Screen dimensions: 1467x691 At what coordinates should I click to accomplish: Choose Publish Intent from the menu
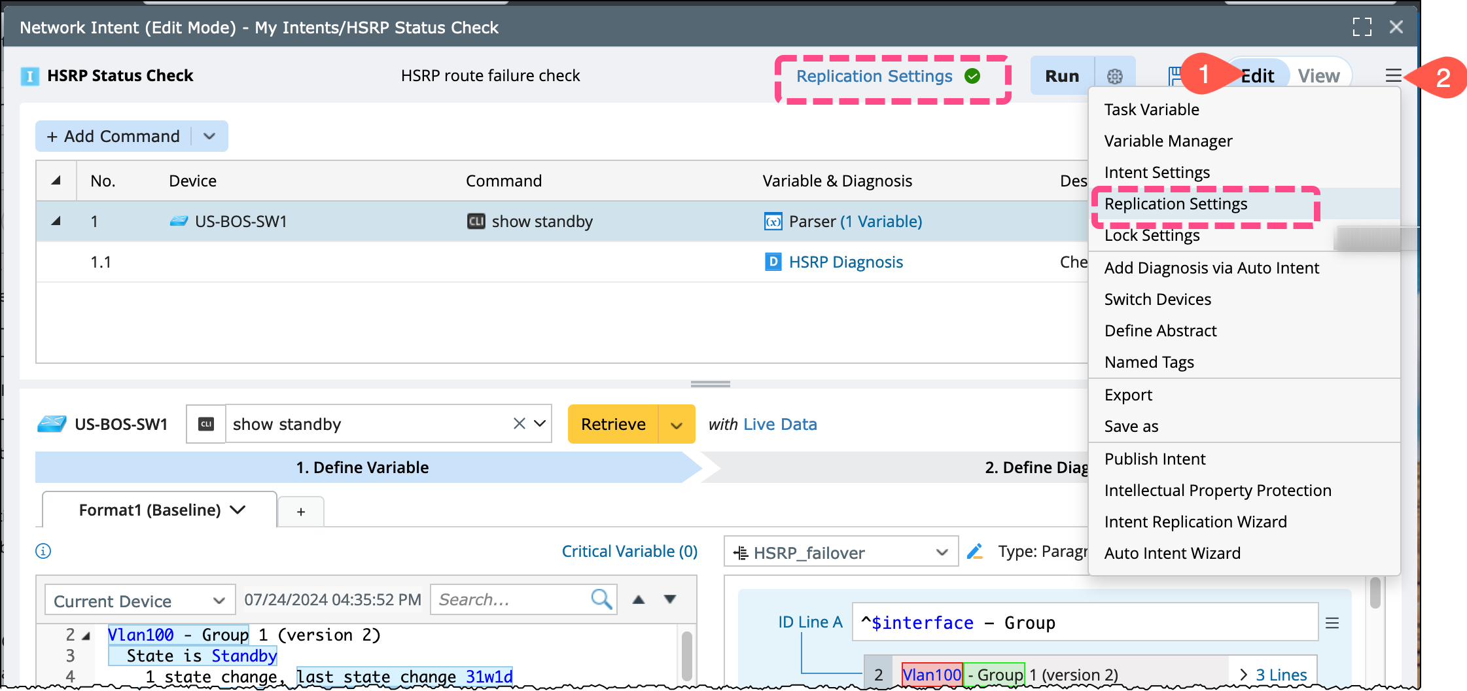1155,459
